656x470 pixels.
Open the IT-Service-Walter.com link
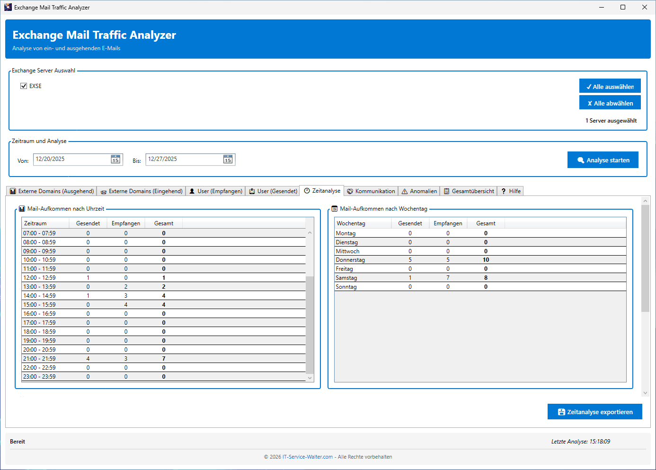pyautogui.click(x=308, y=457)
